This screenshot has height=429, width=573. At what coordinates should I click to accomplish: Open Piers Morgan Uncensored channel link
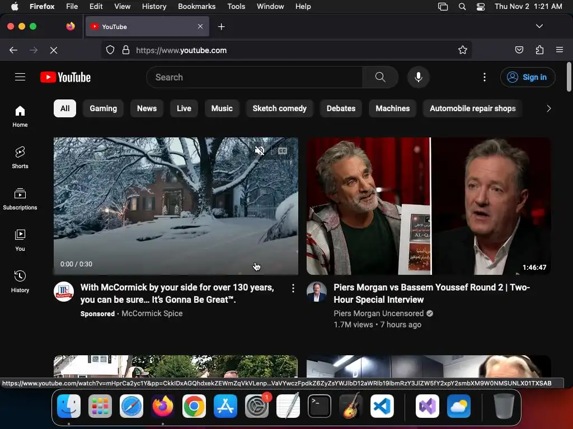click(x=379, y=313)
